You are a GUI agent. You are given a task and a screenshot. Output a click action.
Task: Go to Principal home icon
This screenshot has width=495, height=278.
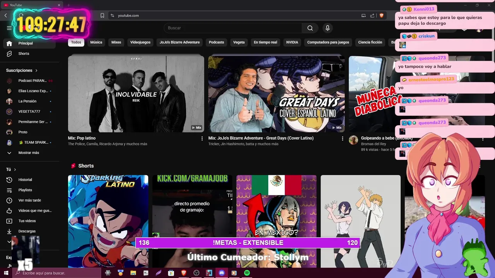pos(9,43)
